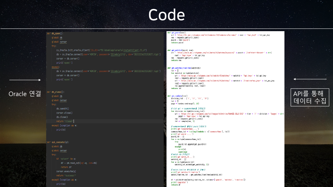Click the "print('complete!')" line

point(179,182)
